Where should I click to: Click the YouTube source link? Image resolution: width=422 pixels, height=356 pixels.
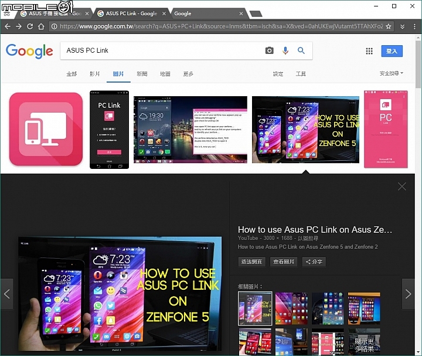click(x=248, y=238)
